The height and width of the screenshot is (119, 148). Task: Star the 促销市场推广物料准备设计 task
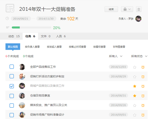point(134,115)
